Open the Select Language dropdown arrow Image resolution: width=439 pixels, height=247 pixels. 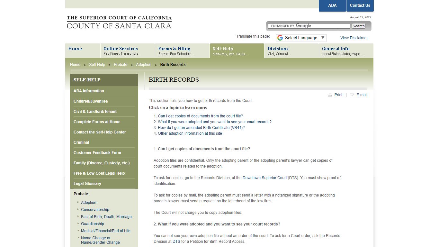[323, 38]
